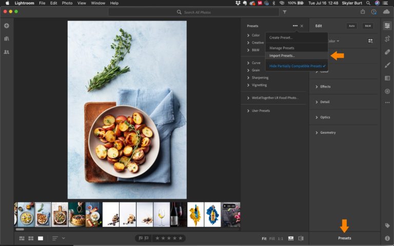Set zoom to 1:1
394x246 pixels.
coord(281,238)
